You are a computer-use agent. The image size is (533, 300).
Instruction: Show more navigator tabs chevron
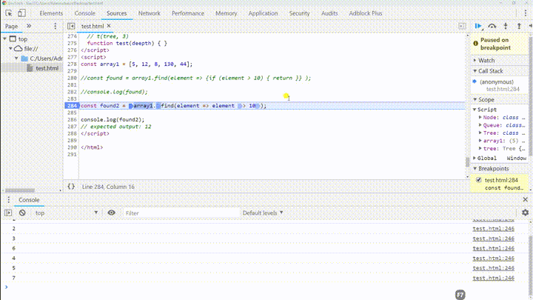coord(29,26)
